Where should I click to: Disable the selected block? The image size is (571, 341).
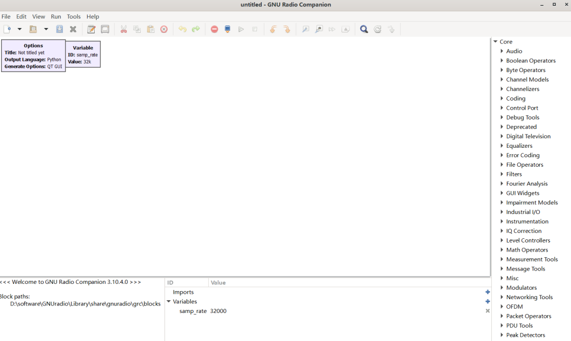tap(319, 29)
